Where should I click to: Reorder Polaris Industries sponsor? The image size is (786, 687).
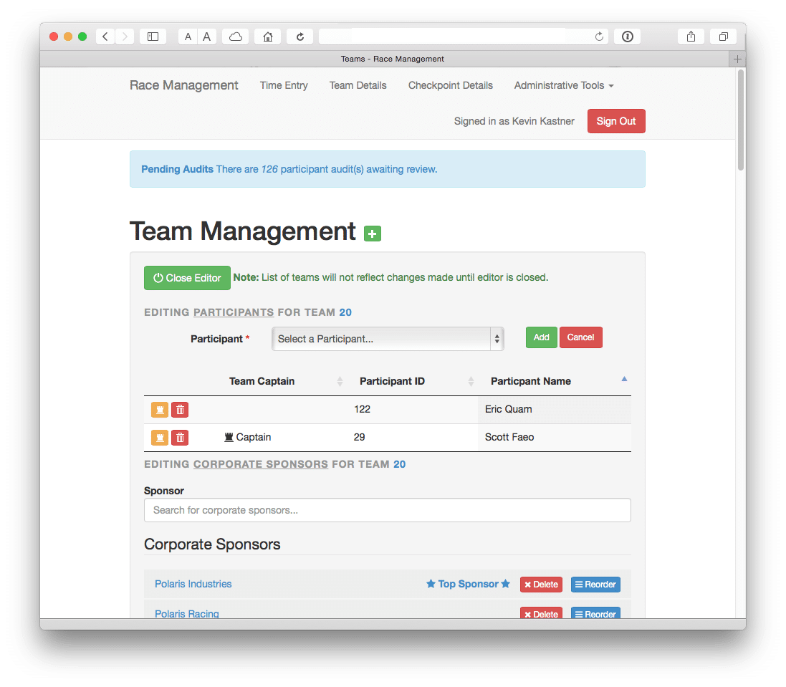(x=595, y=585)
